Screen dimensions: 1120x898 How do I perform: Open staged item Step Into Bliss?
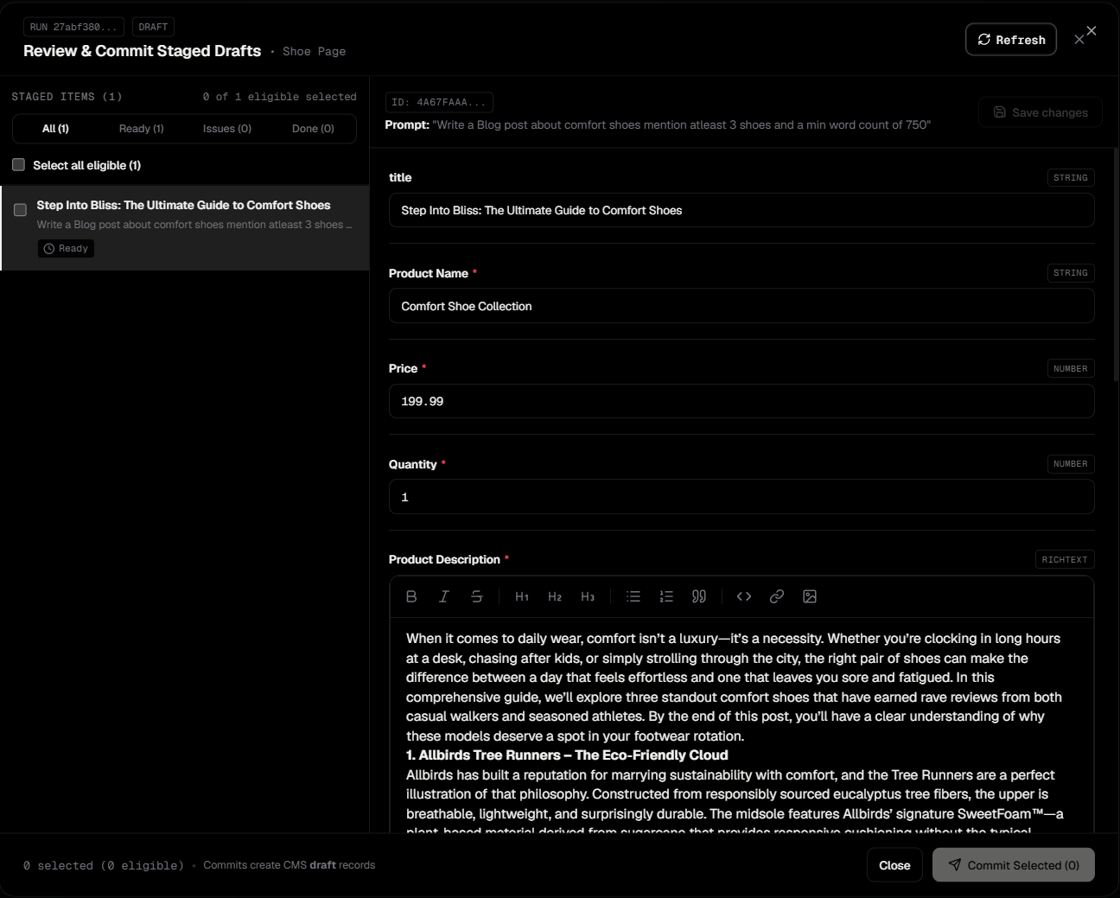click(185, 228)
